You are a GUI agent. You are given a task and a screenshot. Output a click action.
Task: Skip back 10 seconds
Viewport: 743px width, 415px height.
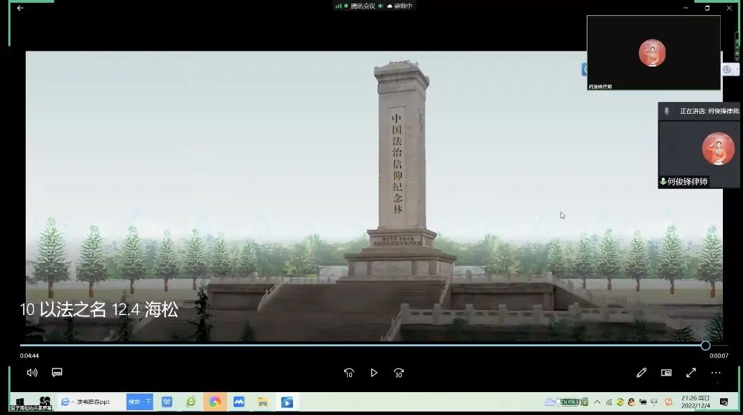[x=349, y=373]
